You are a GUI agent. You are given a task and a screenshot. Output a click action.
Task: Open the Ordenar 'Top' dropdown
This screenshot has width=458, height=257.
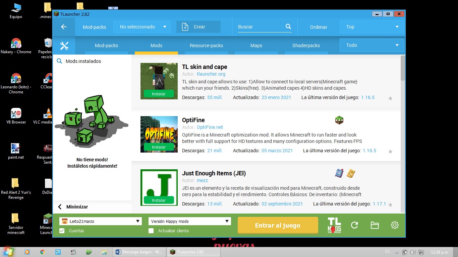click(x=372, y=27)
